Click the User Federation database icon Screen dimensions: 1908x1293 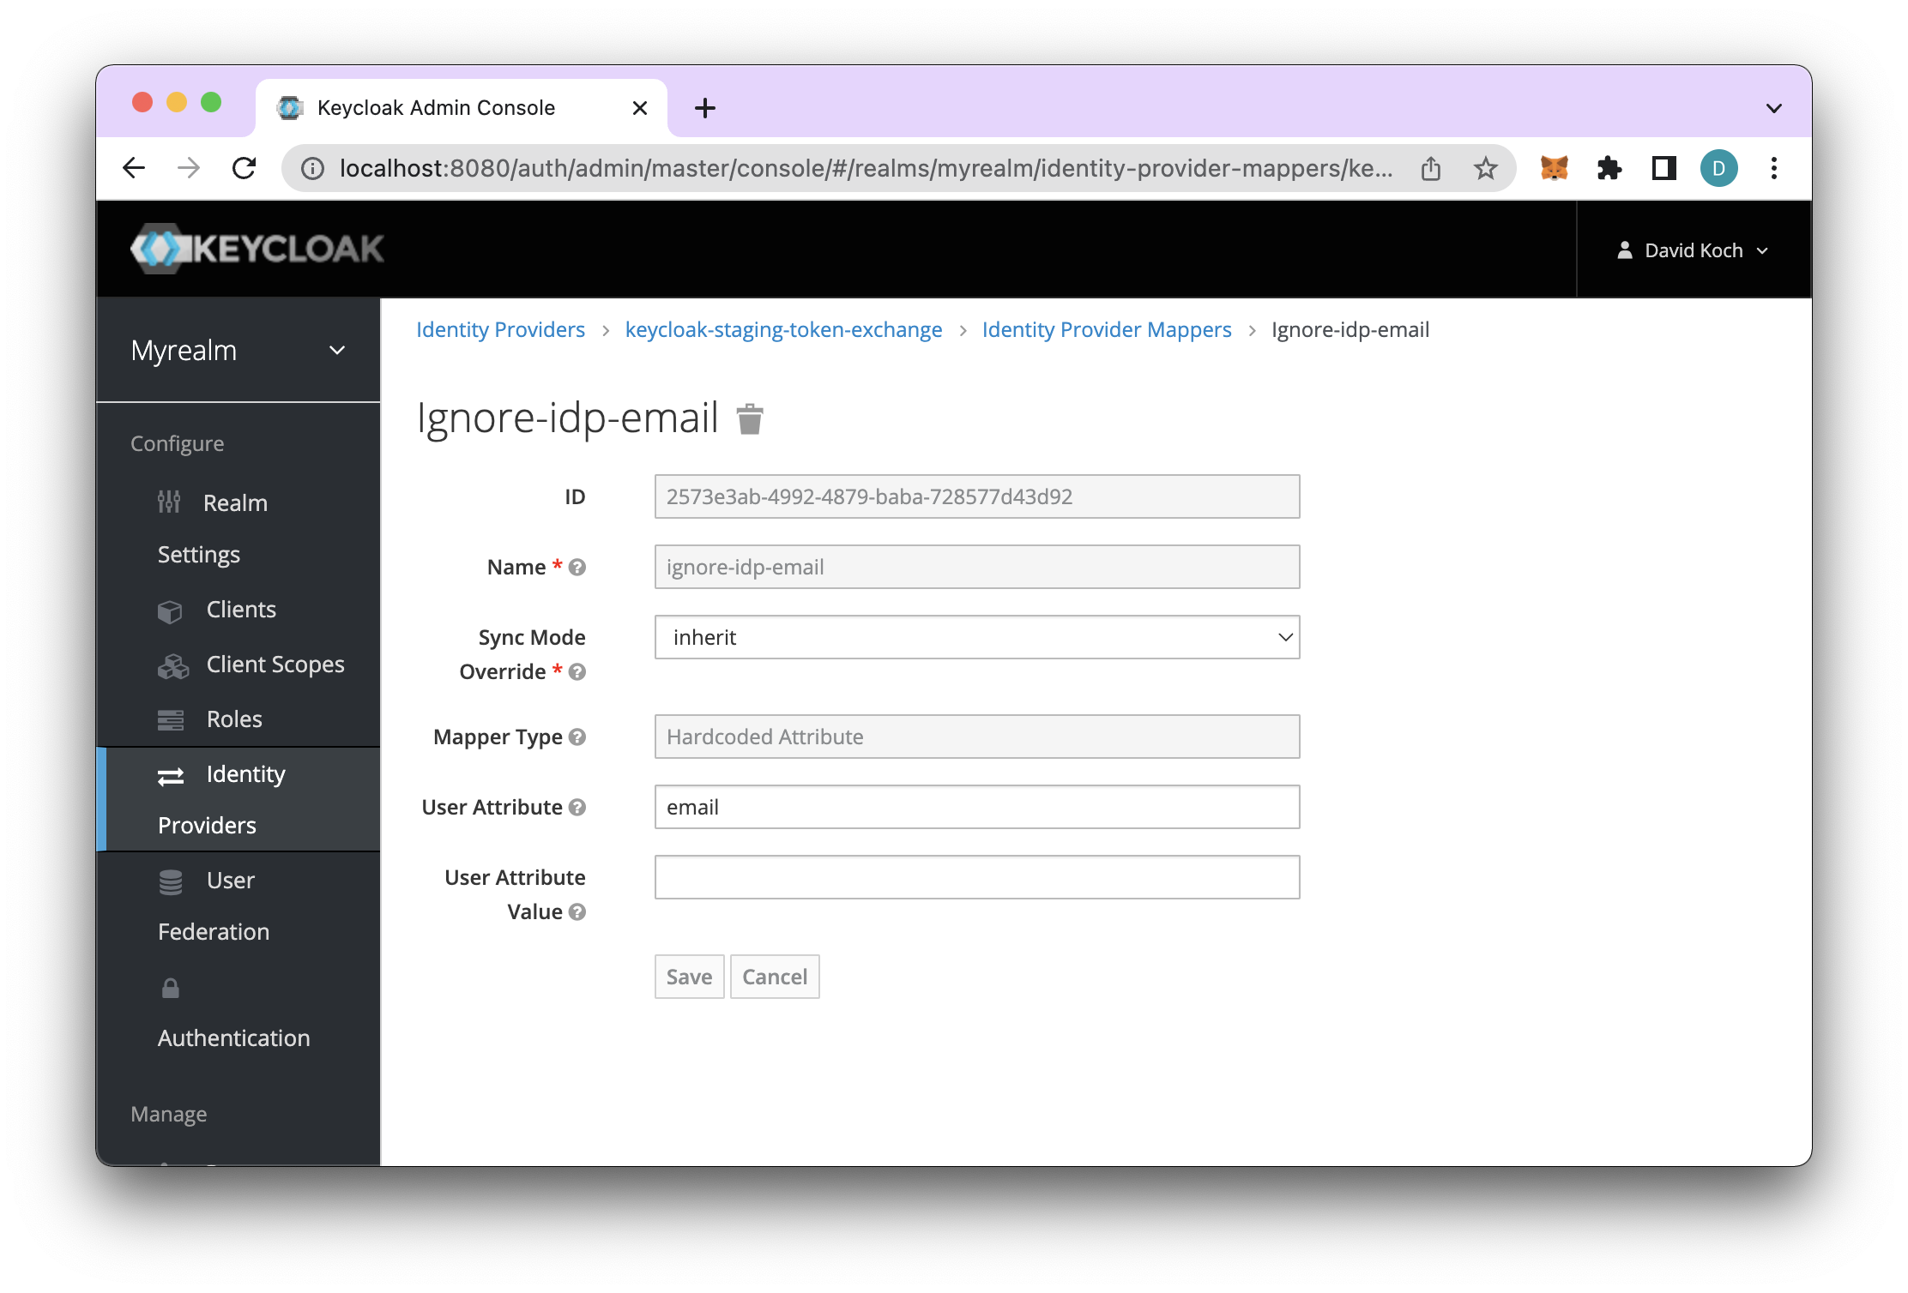pos(172,881)
